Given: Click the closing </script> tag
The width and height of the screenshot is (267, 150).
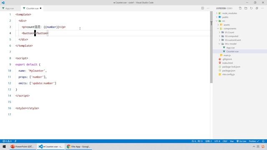Looking at the screenshot, I should [x=23, y=96].
